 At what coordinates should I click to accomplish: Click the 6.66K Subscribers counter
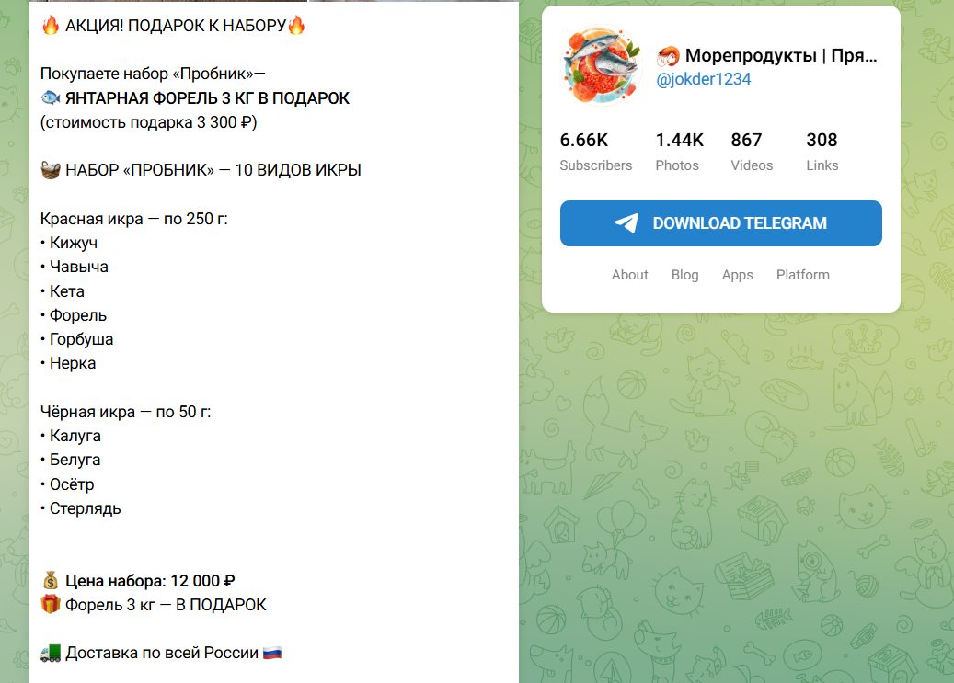click(x=595, y=152)
